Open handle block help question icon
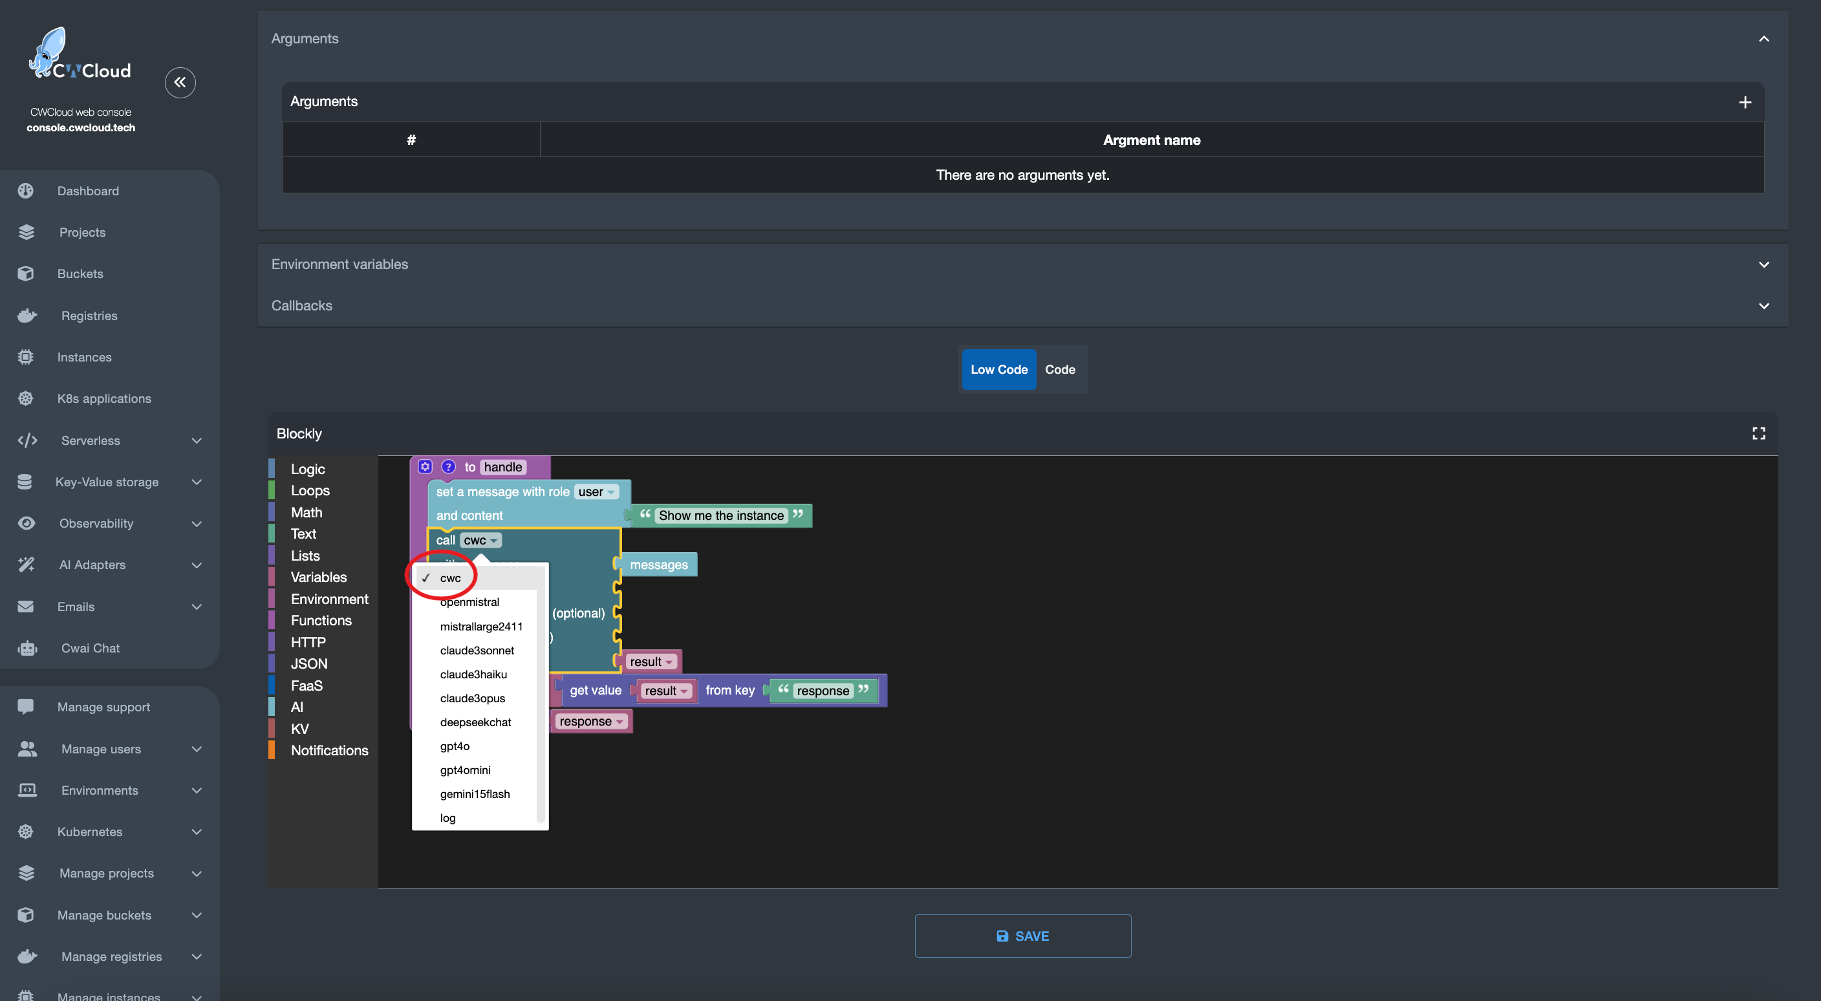 448,467
